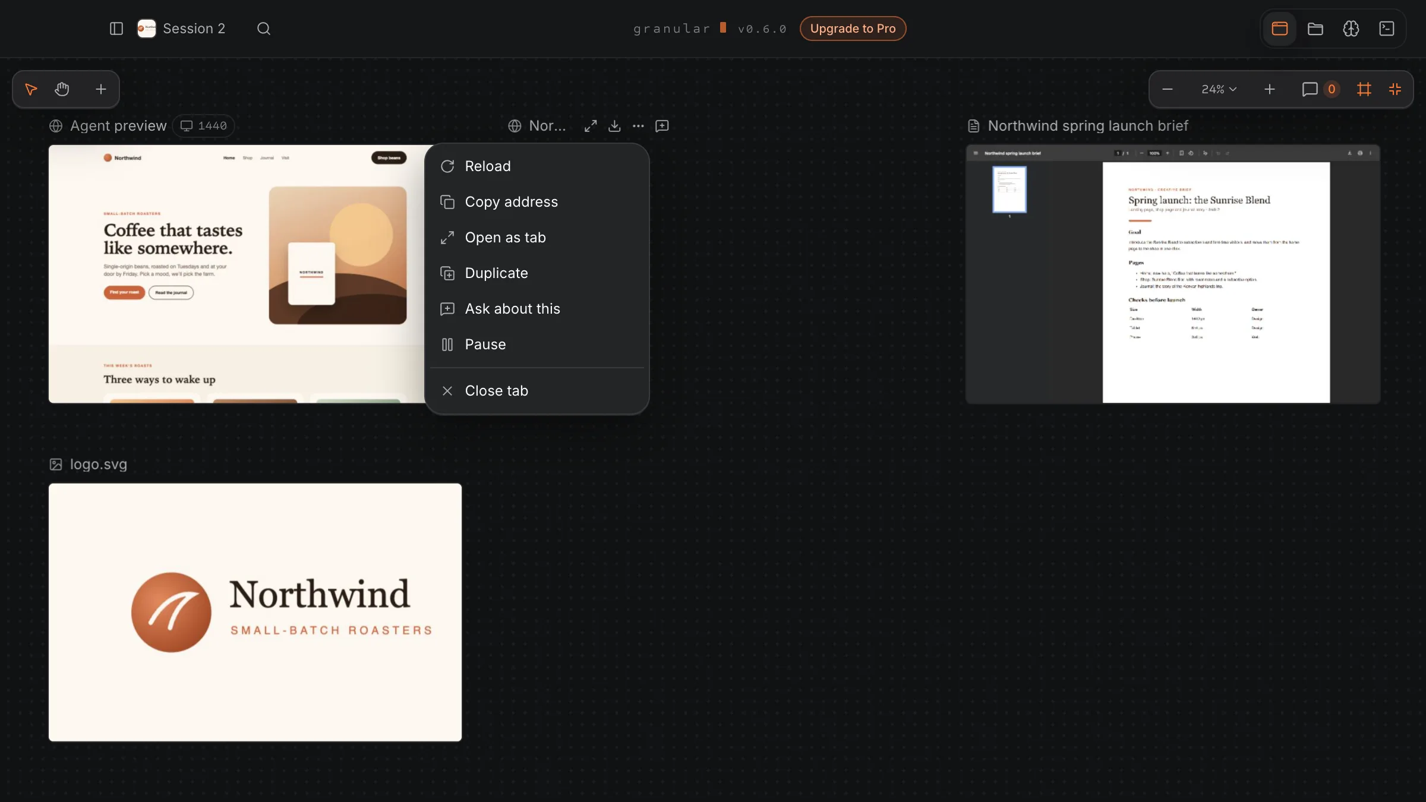The width and height of the screenshot is (1426, 802).
Task: Click the logo.svg frame title
Action: pos(99,465)
